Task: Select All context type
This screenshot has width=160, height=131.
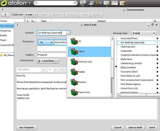Action: (x=89, y=41)
